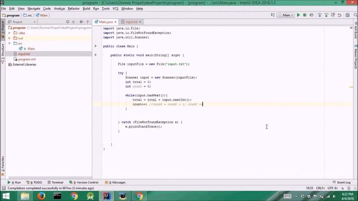
Task: Open CRLF line separator selector in status bar
Action: 321,188
